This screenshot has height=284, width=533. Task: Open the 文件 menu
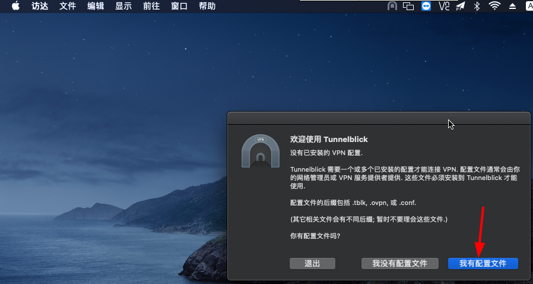68,6
